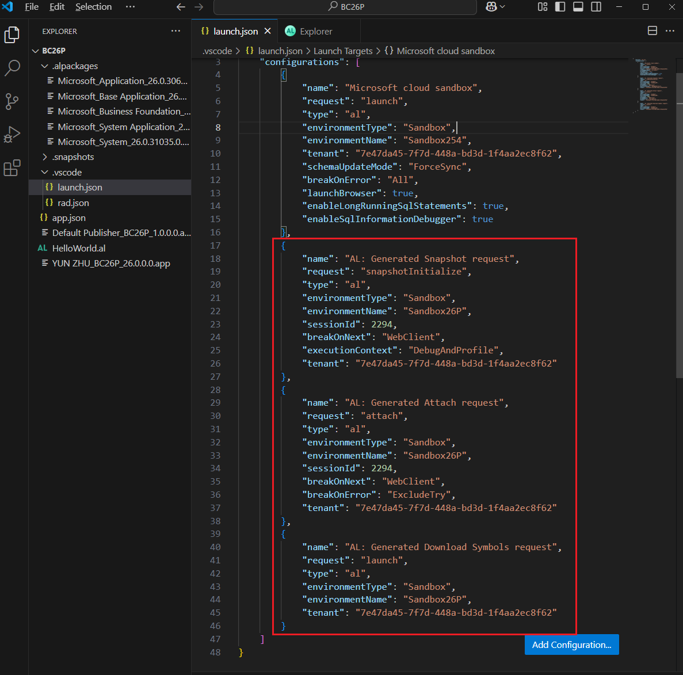683x675 pixels.
Task: Open the Explorer view icon
Action: click(x=12, y=35)
